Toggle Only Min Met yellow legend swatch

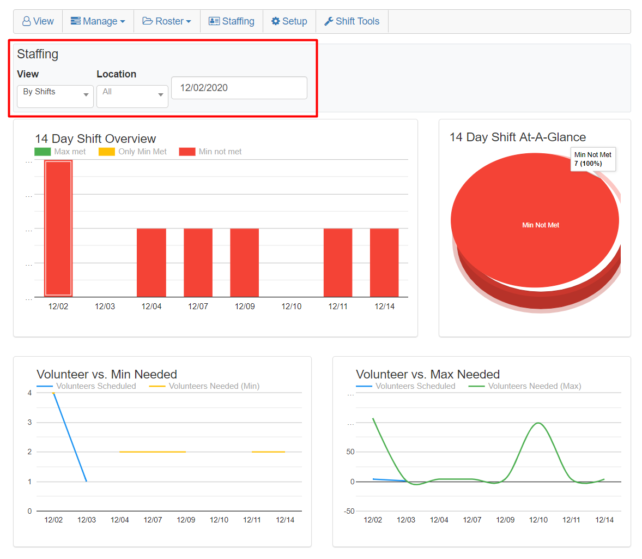pyautogui.click(x=107, y=152)
